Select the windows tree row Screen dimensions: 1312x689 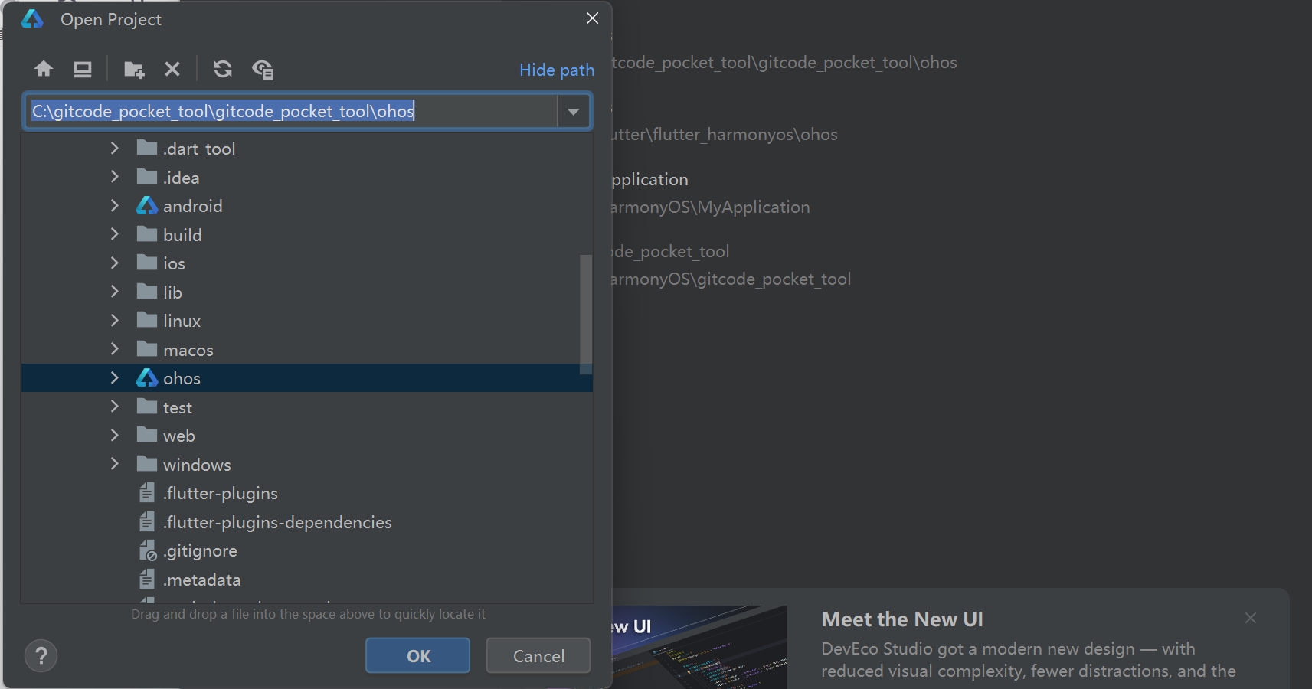[x=307, y=464]
